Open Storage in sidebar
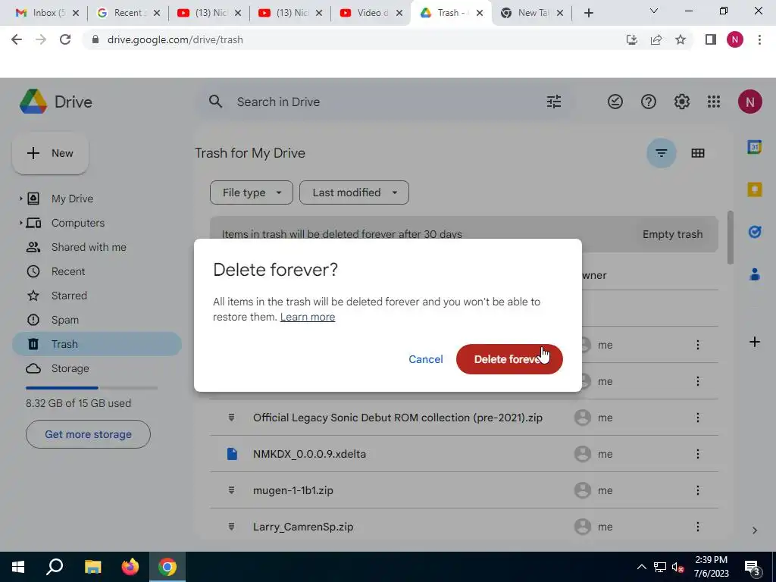This screenshot has height=582, width=776. point(70,368)
